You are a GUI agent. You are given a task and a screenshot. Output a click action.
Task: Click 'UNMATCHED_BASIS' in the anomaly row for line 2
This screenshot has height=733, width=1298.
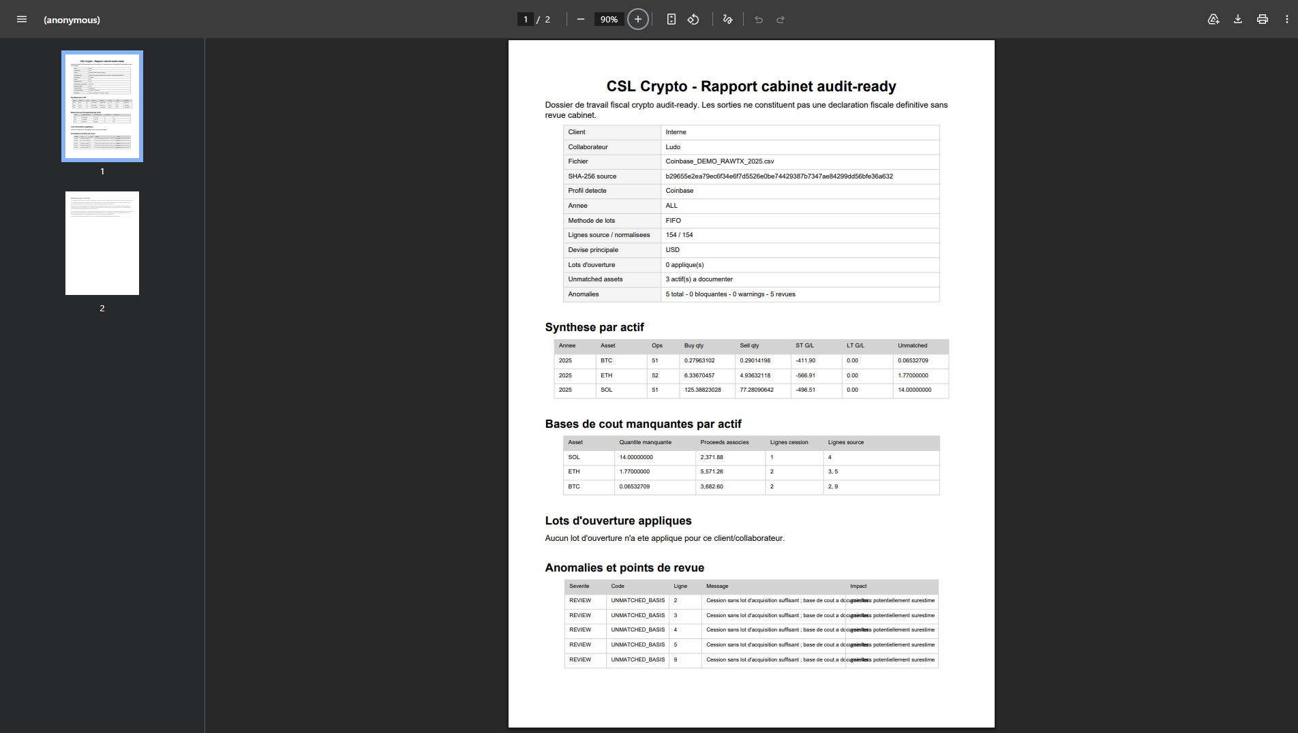(x=637, y=600)
